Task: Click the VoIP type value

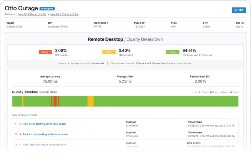Action: coord(174,27)
